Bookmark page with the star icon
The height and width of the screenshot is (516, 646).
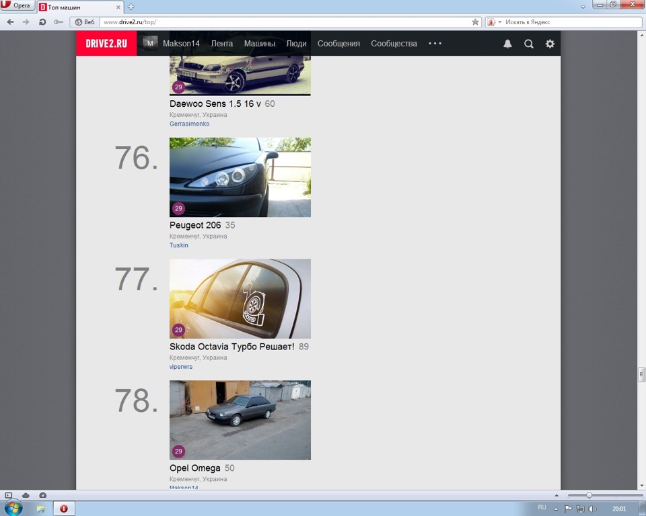(475, 22)
